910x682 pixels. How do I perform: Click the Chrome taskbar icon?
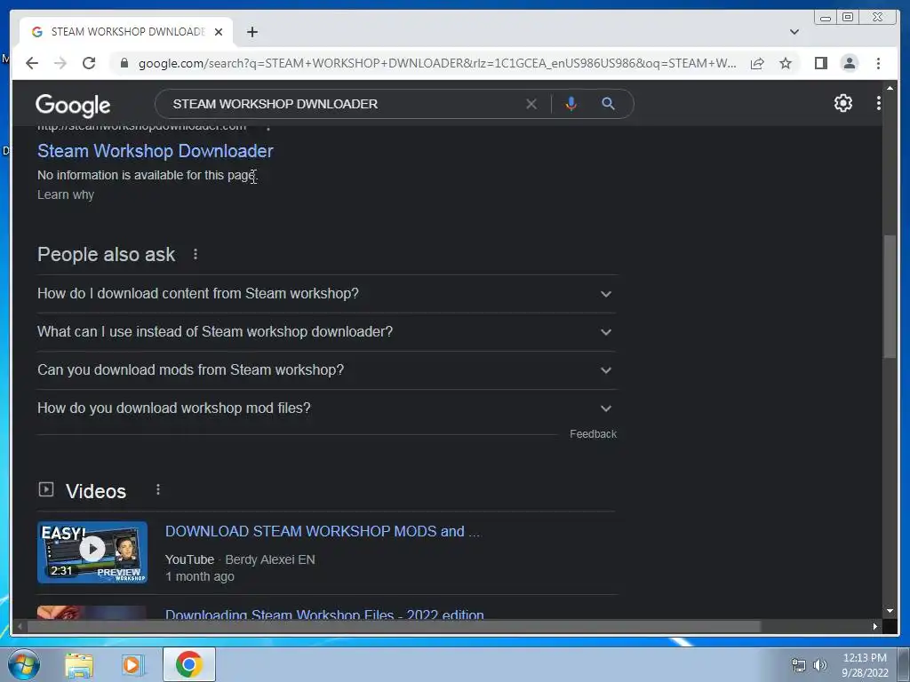click(189, 664)
